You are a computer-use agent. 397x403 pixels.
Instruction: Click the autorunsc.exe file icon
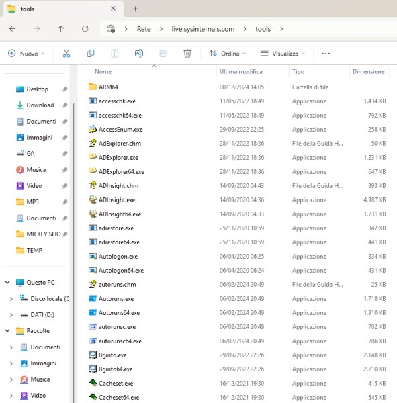click(93, 326)
